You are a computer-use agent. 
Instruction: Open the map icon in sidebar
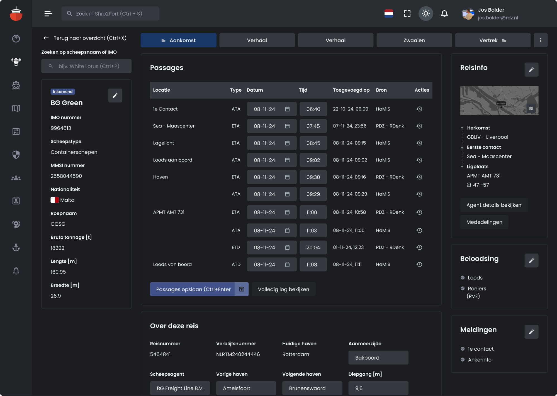tap(16, 108)
